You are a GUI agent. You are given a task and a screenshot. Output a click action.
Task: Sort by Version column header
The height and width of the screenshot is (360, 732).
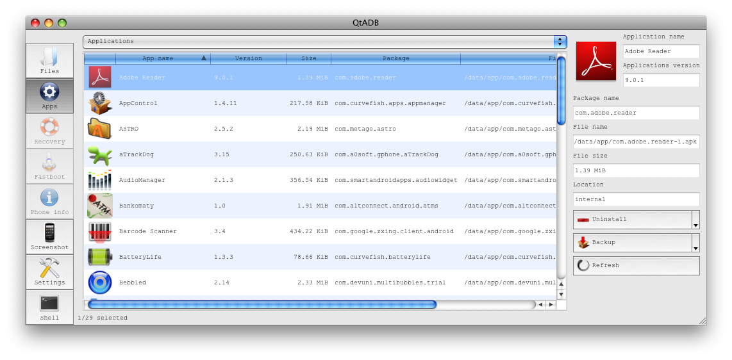tap(248, 58)
